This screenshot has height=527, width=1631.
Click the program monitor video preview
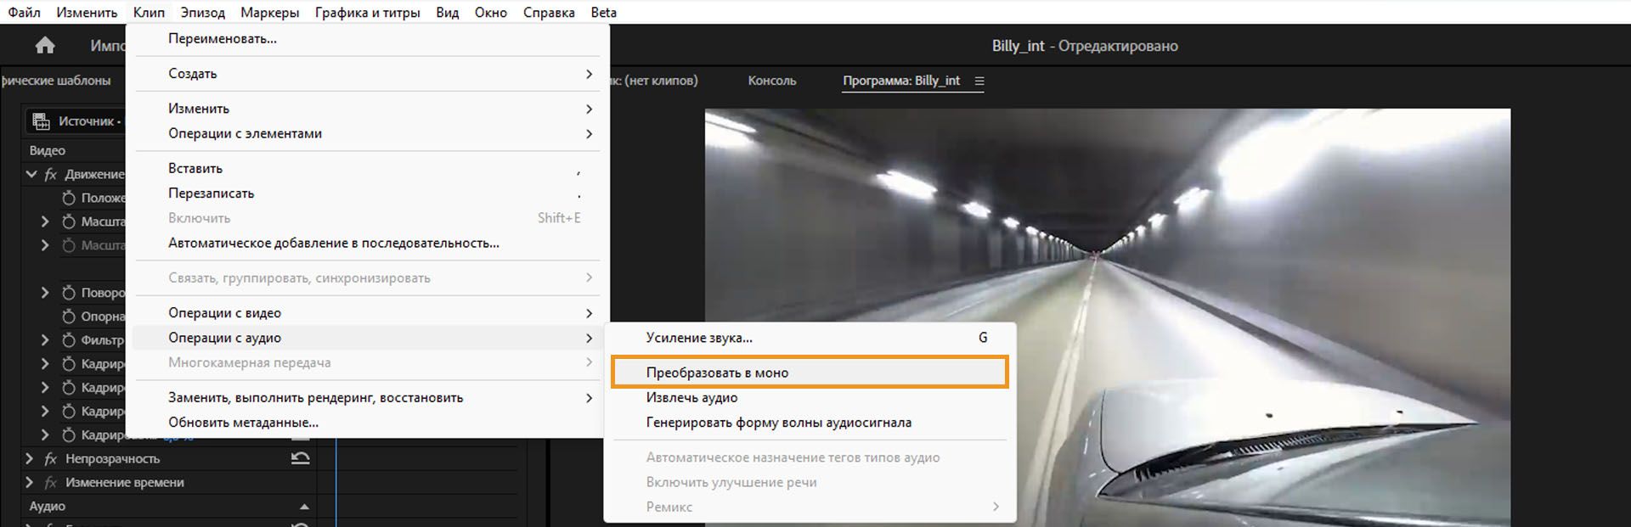pyautogui.click(x=1108, y=317)
